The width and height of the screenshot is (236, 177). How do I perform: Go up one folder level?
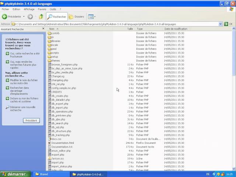click(41, 17)
